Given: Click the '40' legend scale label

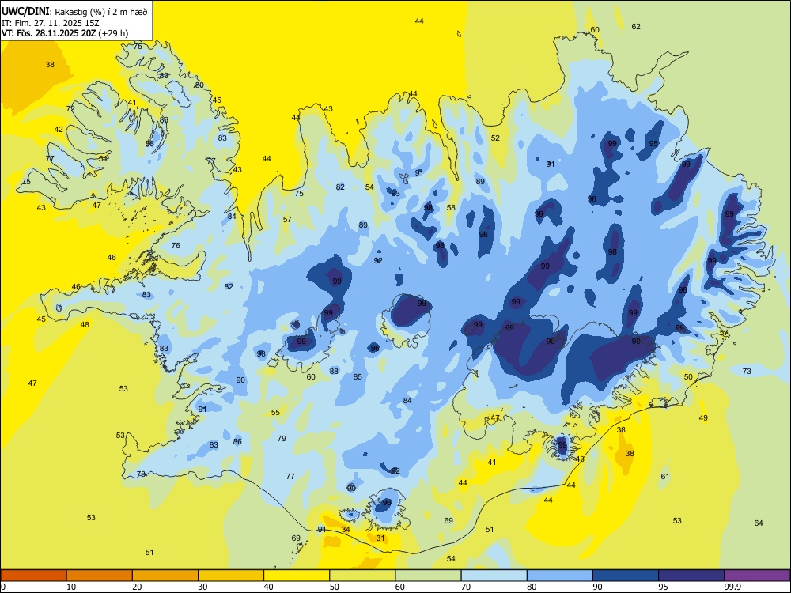Looking at the screenshot, I should (x=269, y=587).
